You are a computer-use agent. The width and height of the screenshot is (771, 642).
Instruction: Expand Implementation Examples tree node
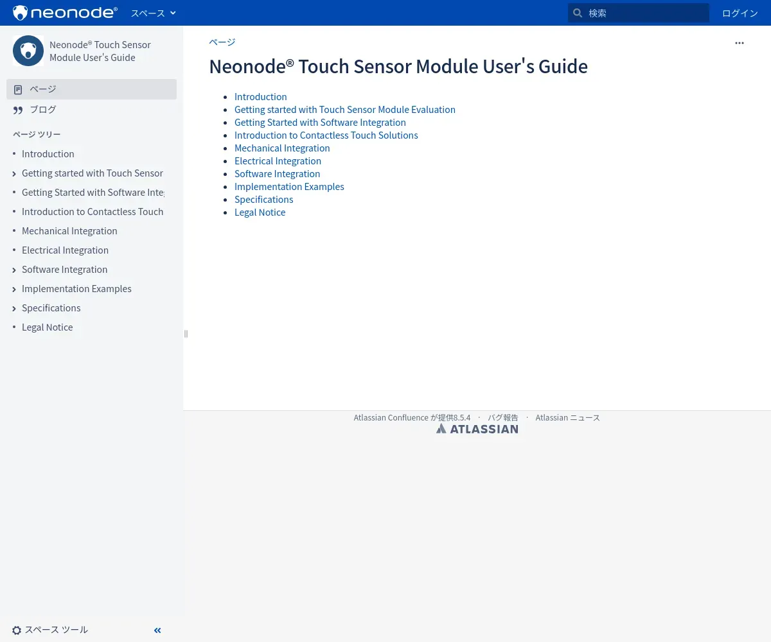(x=14, y=289)
